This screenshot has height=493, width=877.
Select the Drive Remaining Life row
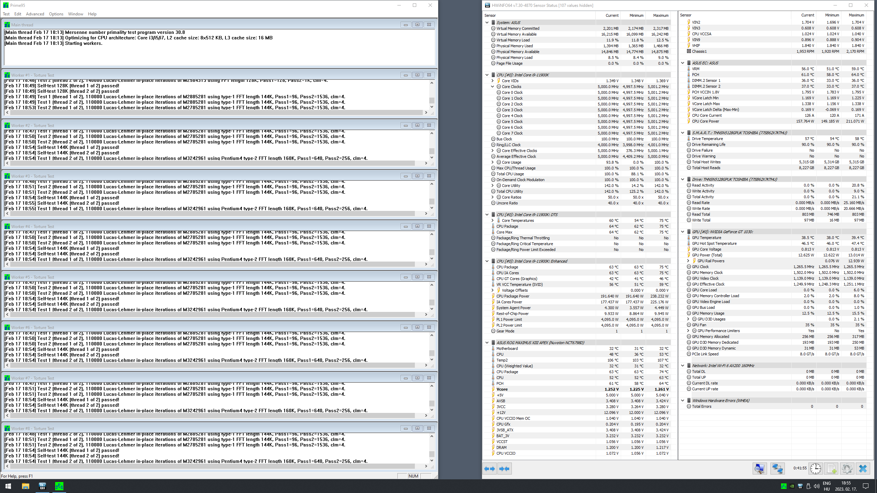pyautogui.click(x=773, y=144)
